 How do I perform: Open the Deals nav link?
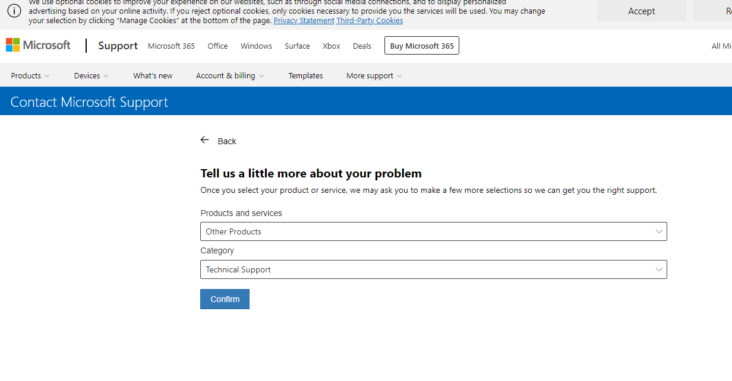(362, 46)
